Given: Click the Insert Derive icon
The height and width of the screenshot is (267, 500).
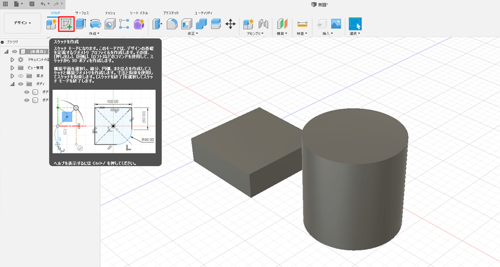Looking at the screenshot, I should [322, 24].
